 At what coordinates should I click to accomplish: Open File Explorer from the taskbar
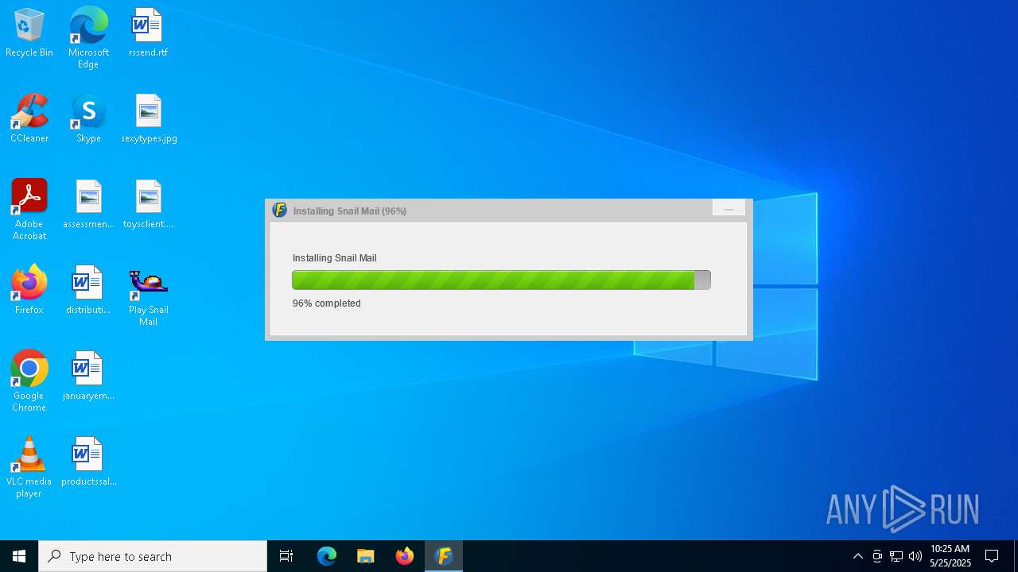(366, 556)
